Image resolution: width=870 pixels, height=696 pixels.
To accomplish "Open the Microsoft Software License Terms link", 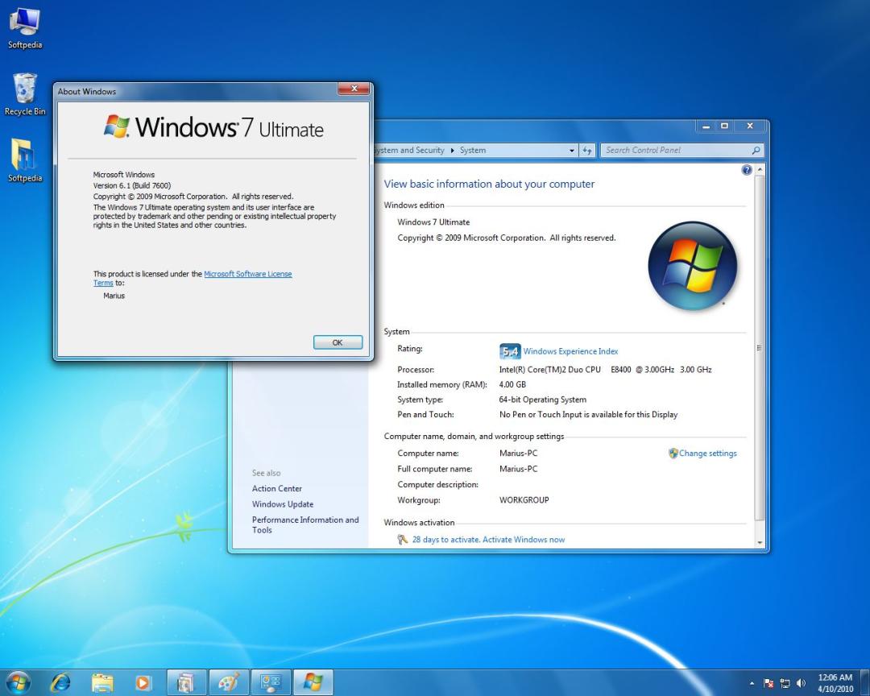I will (x=248, y=274).
